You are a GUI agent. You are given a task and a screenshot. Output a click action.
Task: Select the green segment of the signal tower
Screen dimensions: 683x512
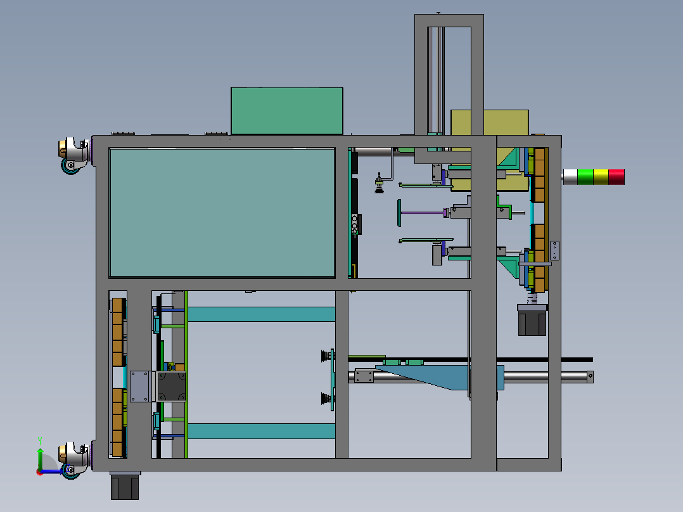585,177
